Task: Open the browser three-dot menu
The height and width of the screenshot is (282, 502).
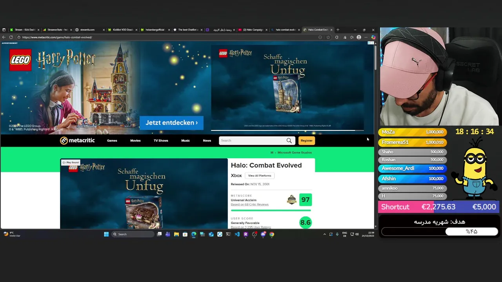Action: (366, 37)
